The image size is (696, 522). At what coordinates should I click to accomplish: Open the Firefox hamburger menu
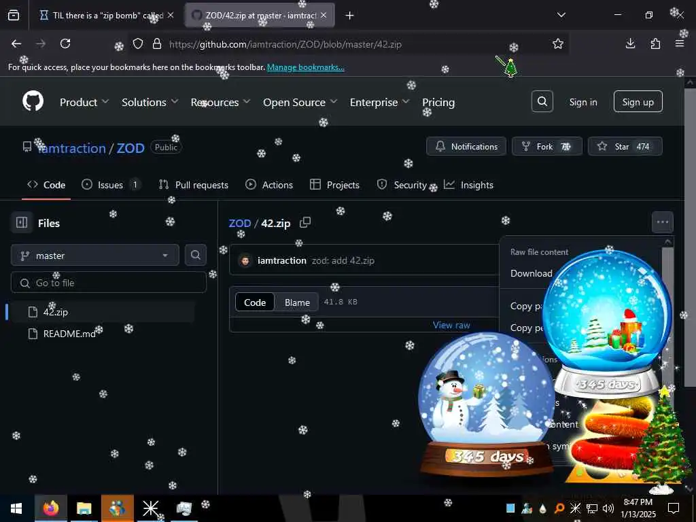pyautogui.click(x=680, y=43)
